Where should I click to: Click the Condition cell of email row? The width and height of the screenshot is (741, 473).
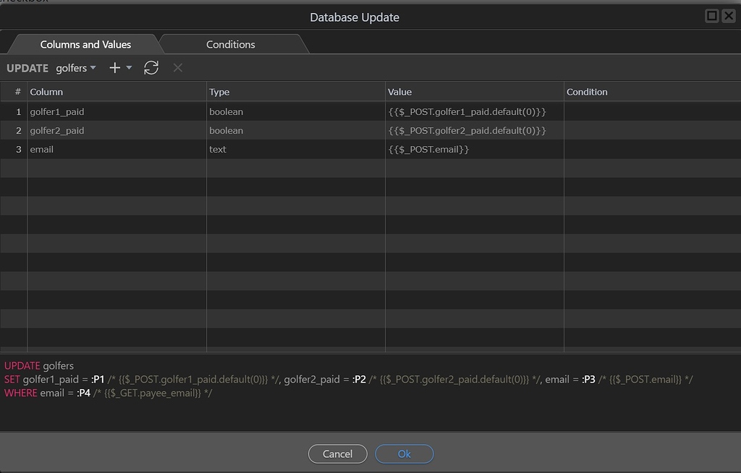653,149
